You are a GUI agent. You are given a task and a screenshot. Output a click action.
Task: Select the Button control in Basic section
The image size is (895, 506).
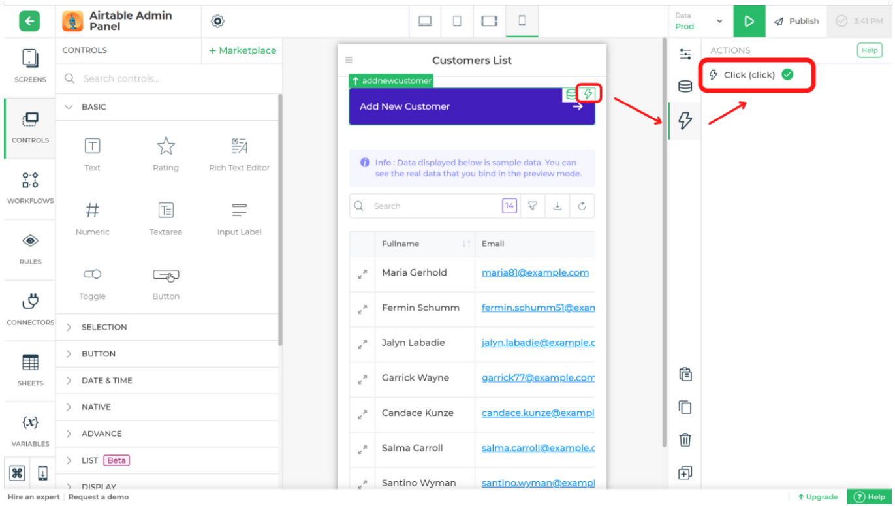click(x=165, y=281)
